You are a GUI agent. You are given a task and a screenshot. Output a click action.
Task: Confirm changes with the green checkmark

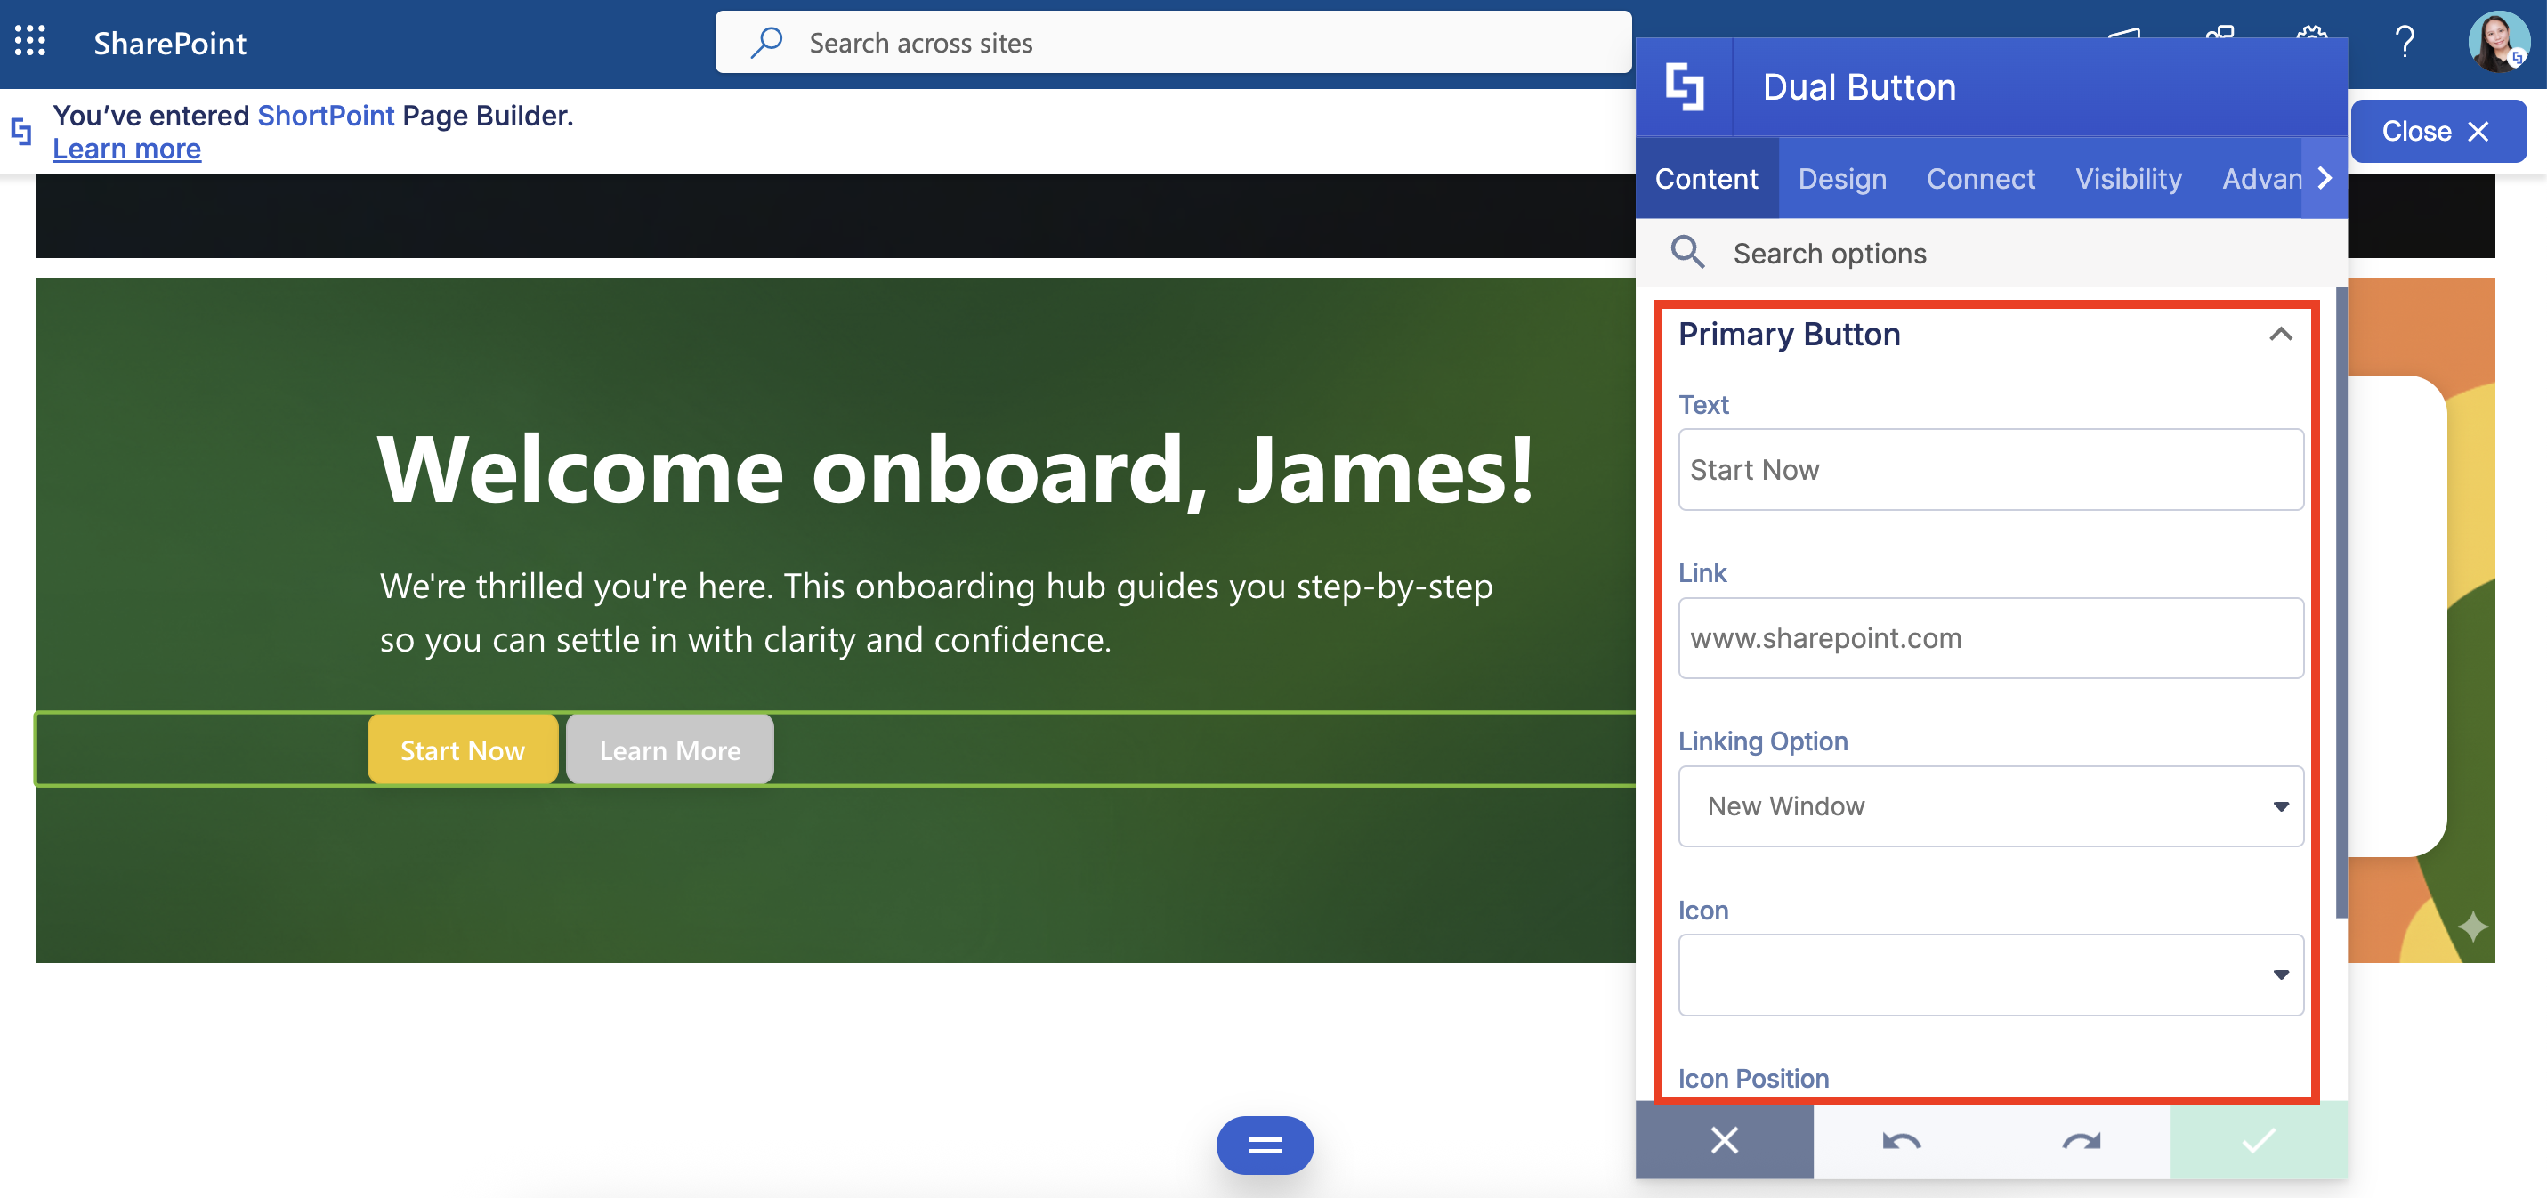pyautogui.click(x=2257, y=1141)
